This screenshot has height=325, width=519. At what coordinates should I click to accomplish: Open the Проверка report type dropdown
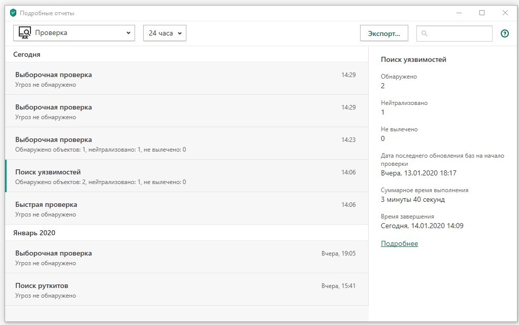pos(74,33)
